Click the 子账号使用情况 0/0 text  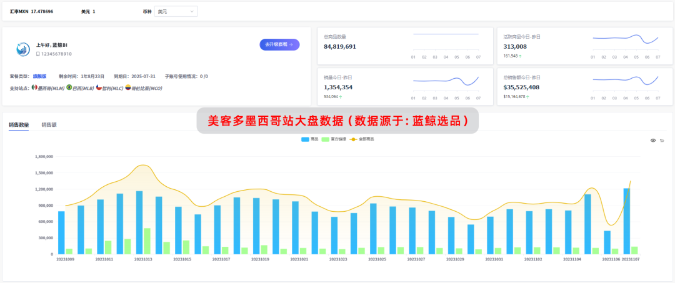point(186,76)
